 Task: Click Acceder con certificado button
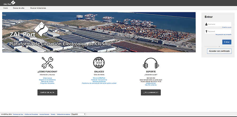point(219,51)
